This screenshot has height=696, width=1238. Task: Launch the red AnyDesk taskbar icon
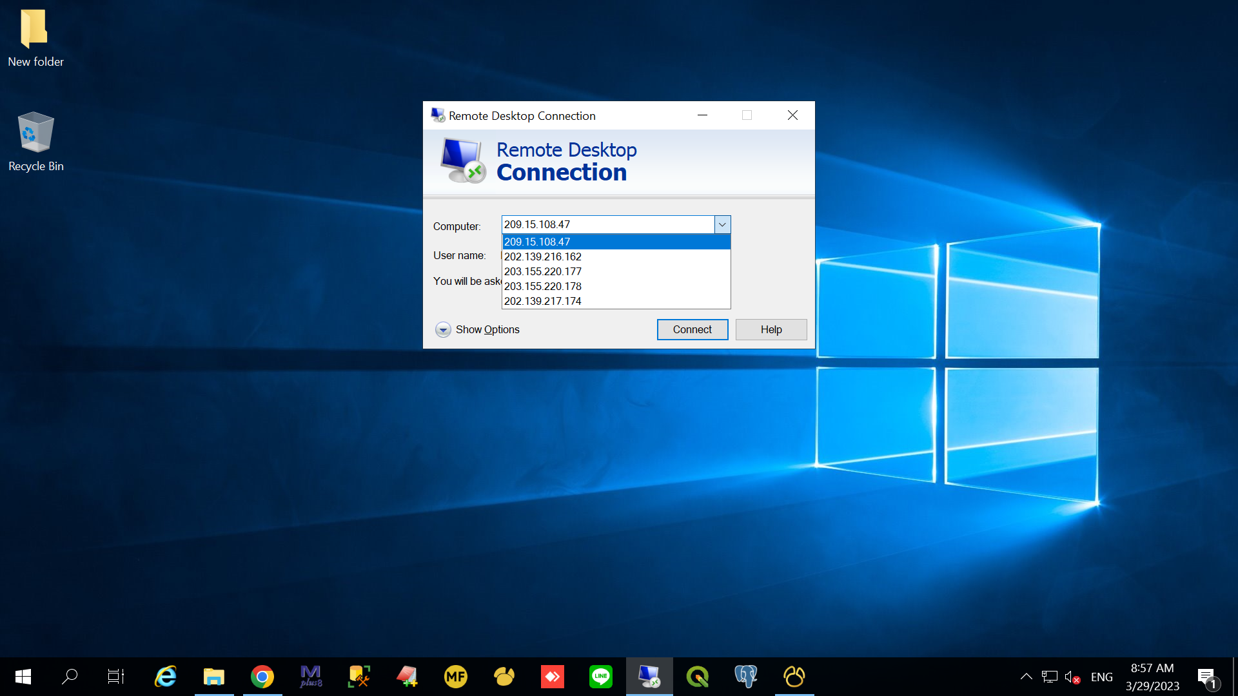click(x=553, y=677)
